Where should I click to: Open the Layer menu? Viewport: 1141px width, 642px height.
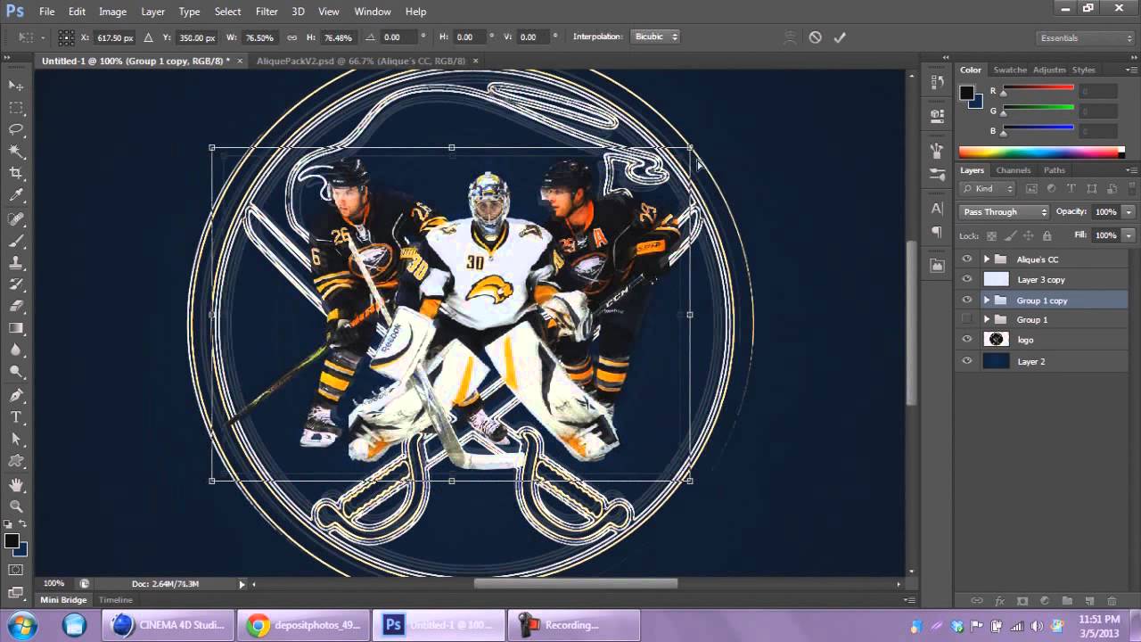pos(152,12)
